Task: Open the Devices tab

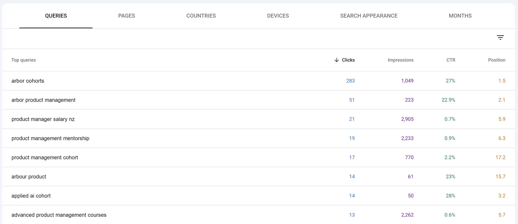Action: (278, 16)
